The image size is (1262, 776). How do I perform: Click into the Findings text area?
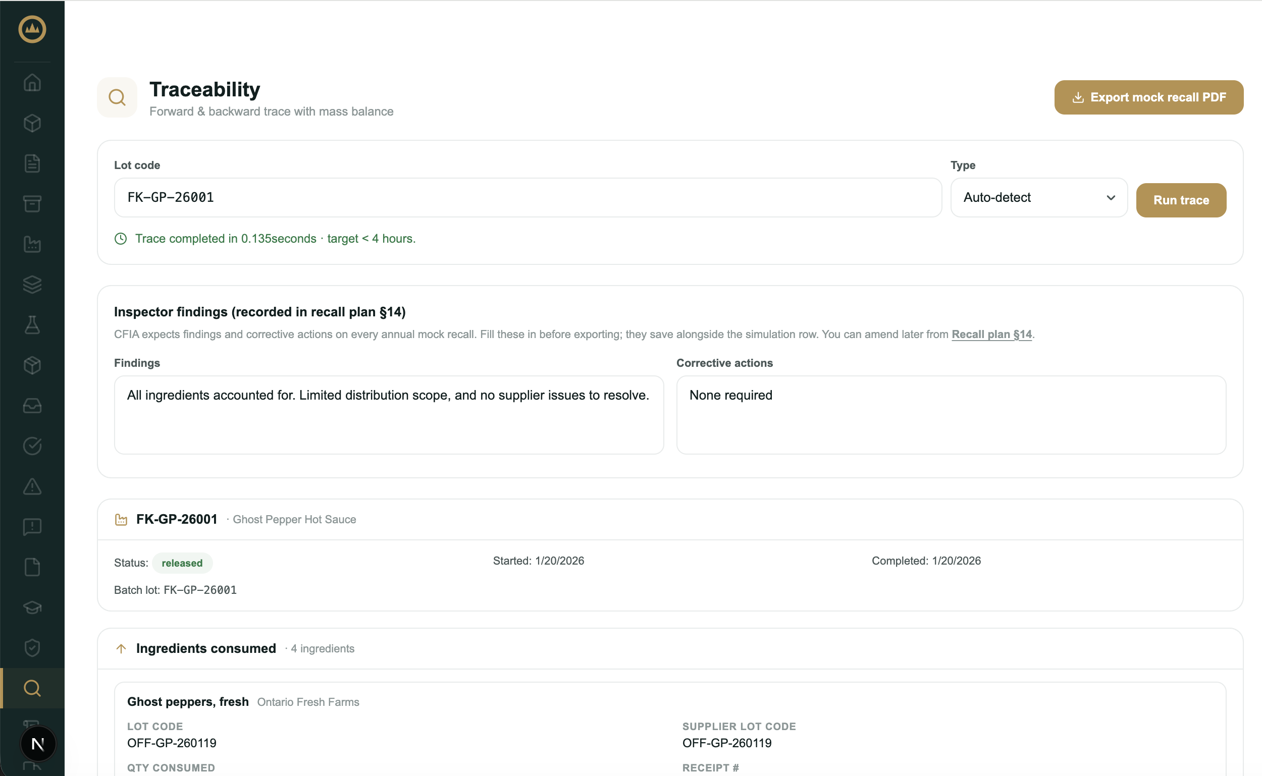[389, 415]
